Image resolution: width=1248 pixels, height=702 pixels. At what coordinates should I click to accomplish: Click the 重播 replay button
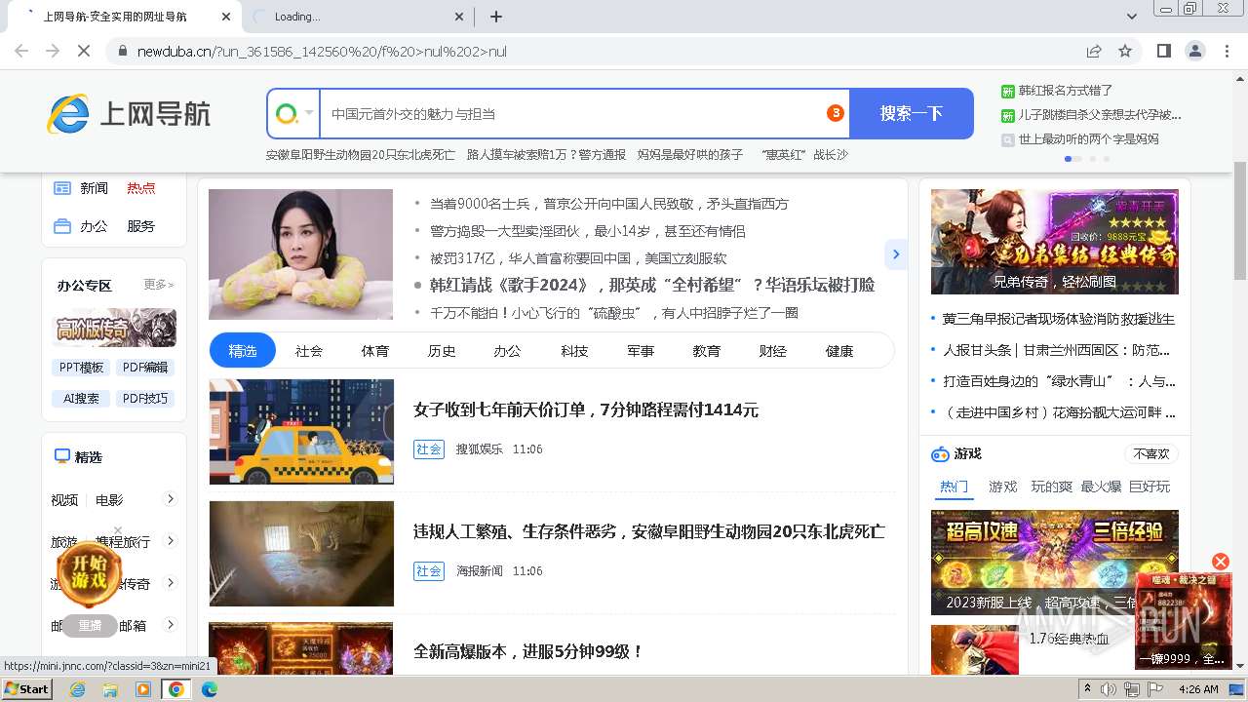click(90, 626)
